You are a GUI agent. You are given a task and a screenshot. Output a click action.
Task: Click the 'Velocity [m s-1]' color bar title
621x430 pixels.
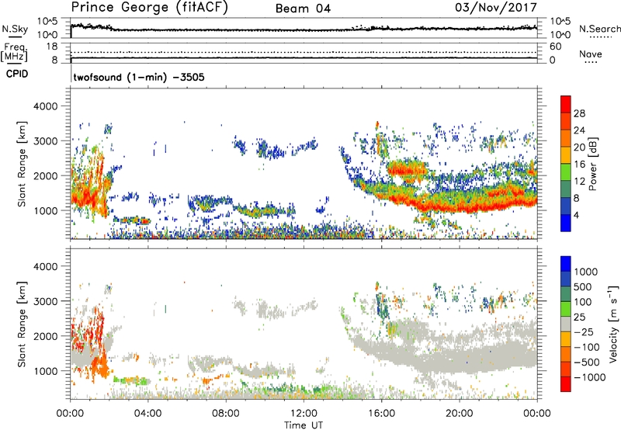click(x=613, y=324)
